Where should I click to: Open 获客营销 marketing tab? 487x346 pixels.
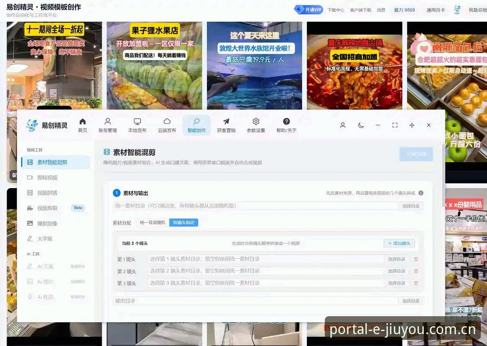226,125
